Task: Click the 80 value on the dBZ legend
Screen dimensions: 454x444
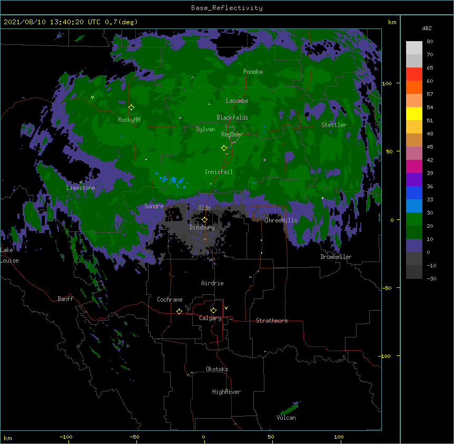Action: click(430, 42)
